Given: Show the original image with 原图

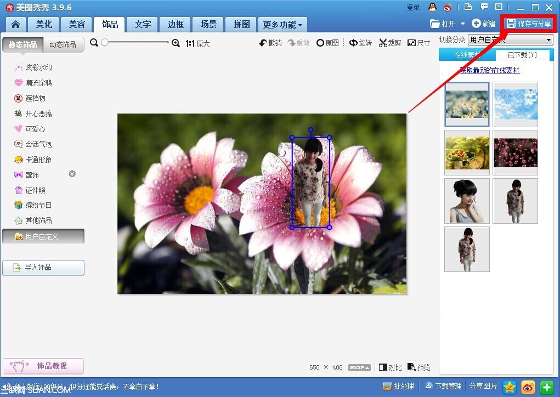Looking at the screenshot, I should pyautogui.click(x=327, y=43).
